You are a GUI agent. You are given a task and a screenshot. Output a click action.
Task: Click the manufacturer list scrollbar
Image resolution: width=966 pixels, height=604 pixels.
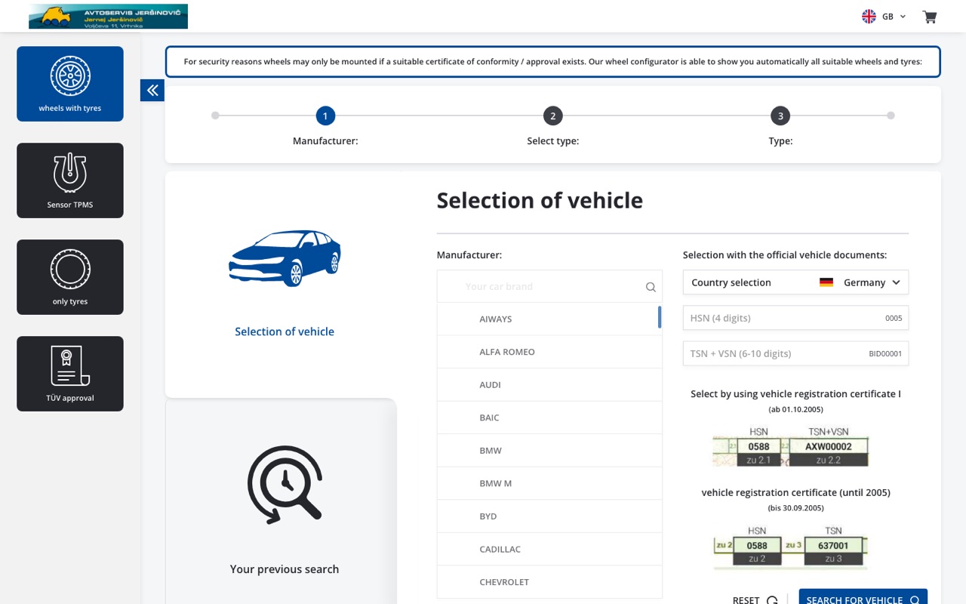click(660, 316)
